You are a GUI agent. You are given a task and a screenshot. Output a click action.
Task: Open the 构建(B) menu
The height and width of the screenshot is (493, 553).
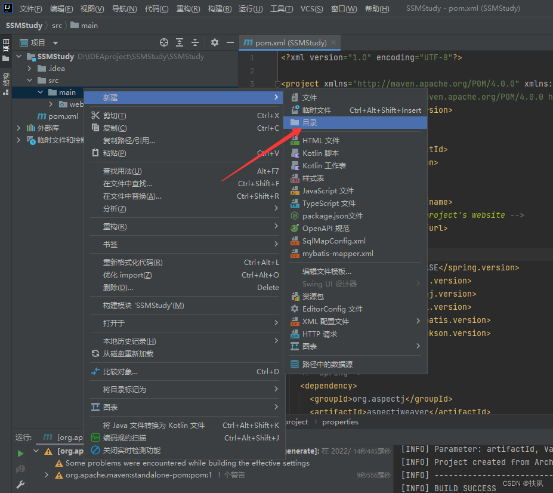tap(220, 8)
